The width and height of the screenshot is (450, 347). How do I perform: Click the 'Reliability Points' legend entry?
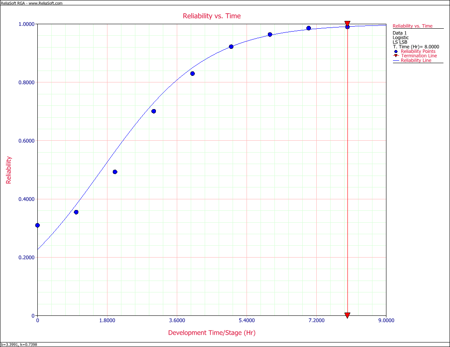point(418,51)
